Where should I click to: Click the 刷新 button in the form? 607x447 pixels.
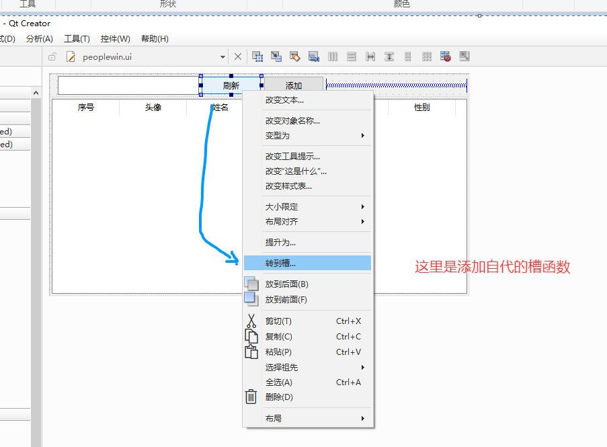(x=231, y=85)
